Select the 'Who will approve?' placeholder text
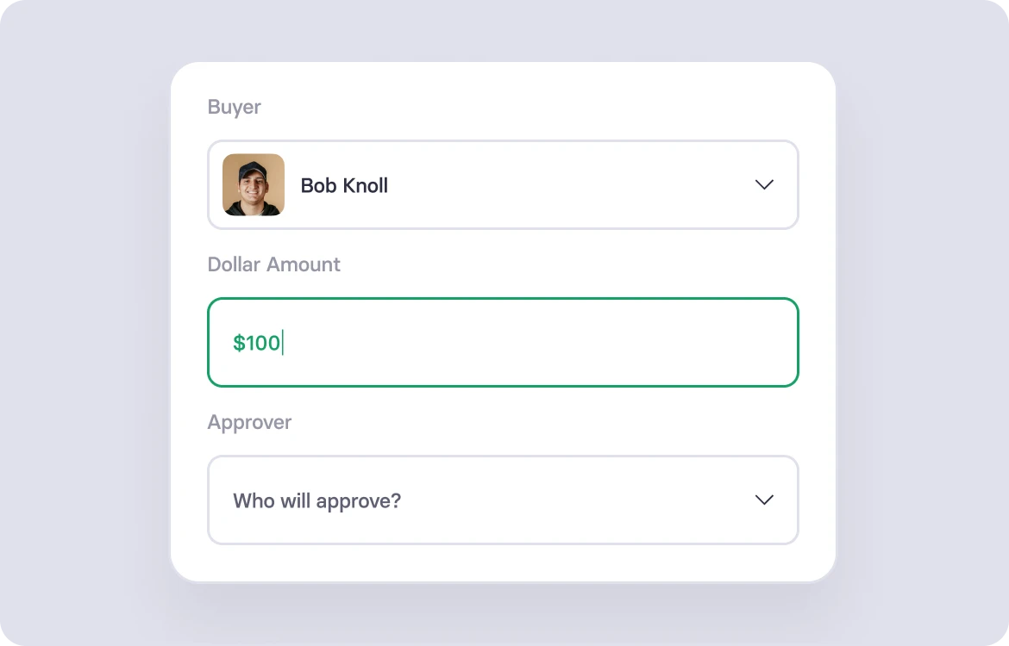 coord(316,500)
